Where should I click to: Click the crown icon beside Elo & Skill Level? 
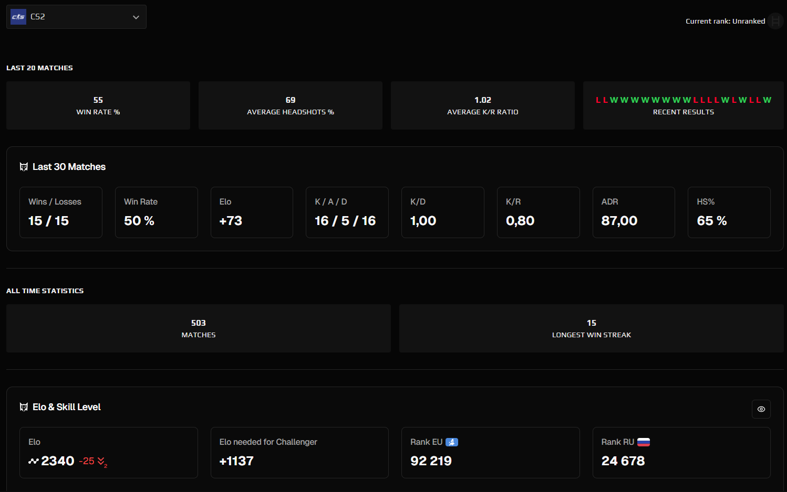[24, 407]
